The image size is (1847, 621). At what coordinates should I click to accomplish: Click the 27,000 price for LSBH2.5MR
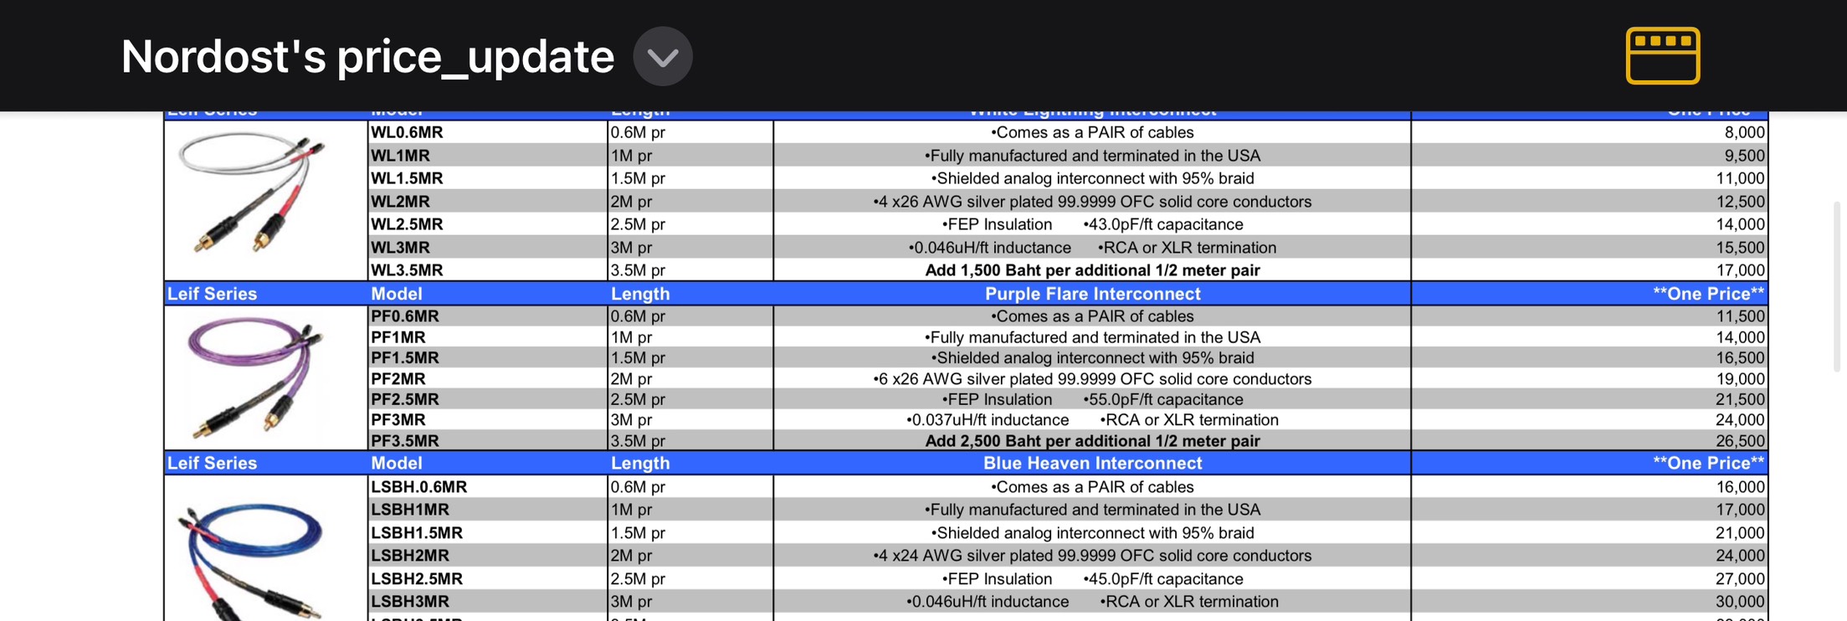1740,579
